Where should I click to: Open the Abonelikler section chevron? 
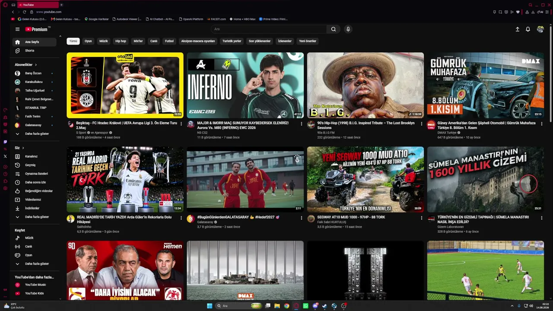tap(36, 65)
